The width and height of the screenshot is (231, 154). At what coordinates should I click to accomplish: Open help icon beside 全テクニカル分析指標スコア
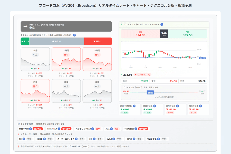(74, 35)
